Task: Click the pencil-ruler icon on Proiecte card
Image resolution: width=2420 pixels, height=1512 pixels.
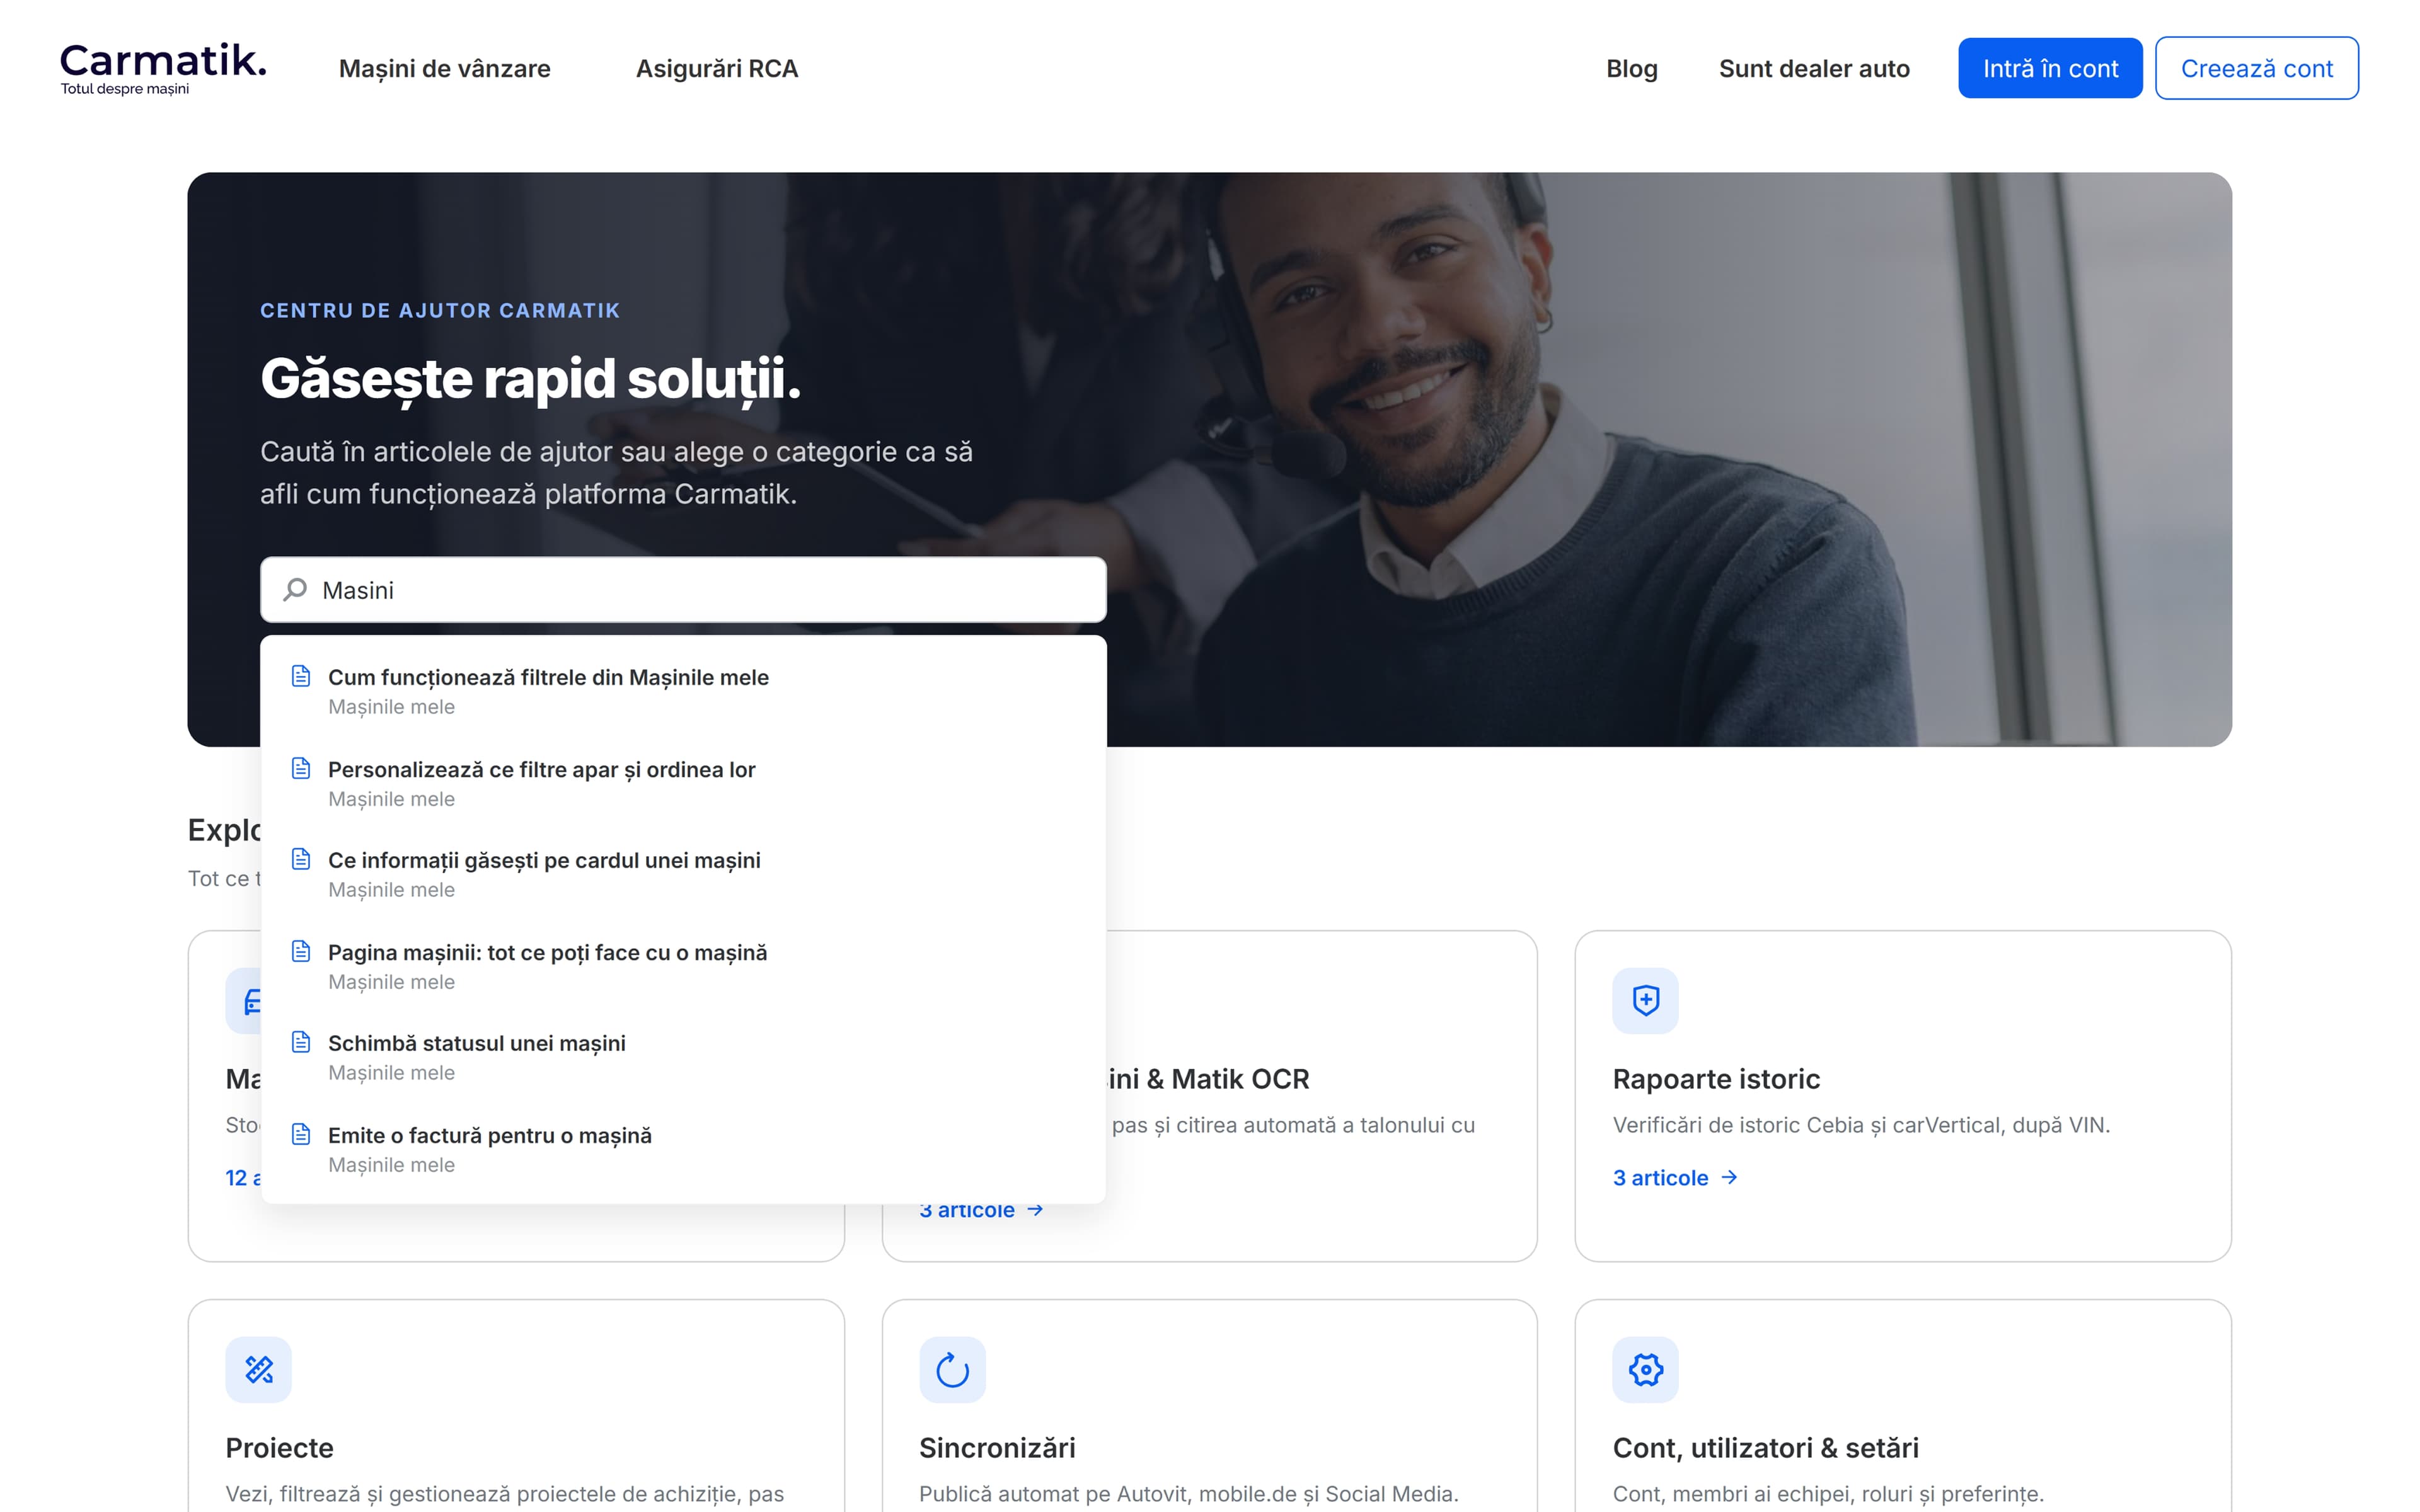Action: [x=259, y=1369]
